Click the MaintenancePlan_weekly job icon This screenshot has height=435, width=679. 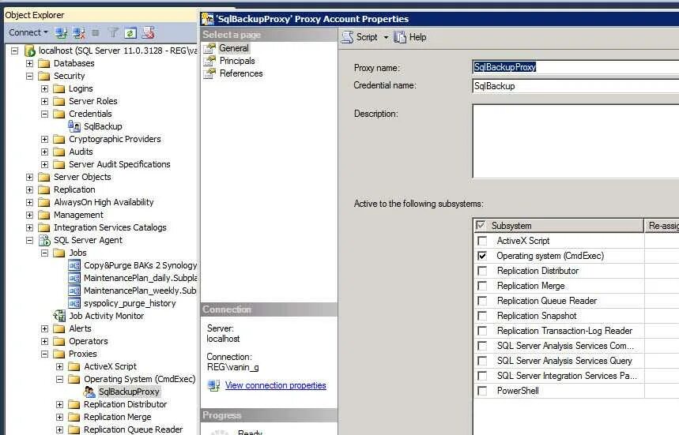[74, 291]
